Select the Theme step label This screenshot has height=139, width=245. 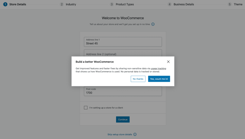238,4
